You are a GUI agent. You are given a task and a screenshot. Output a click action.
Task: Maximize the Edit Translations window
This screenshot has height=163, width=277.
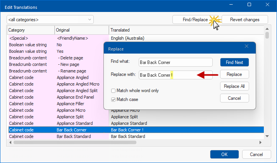(249, 5)
